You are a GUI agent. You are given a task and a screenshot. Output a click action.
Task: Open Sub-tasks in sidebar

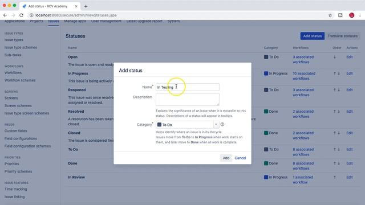[x=13, y=55]
